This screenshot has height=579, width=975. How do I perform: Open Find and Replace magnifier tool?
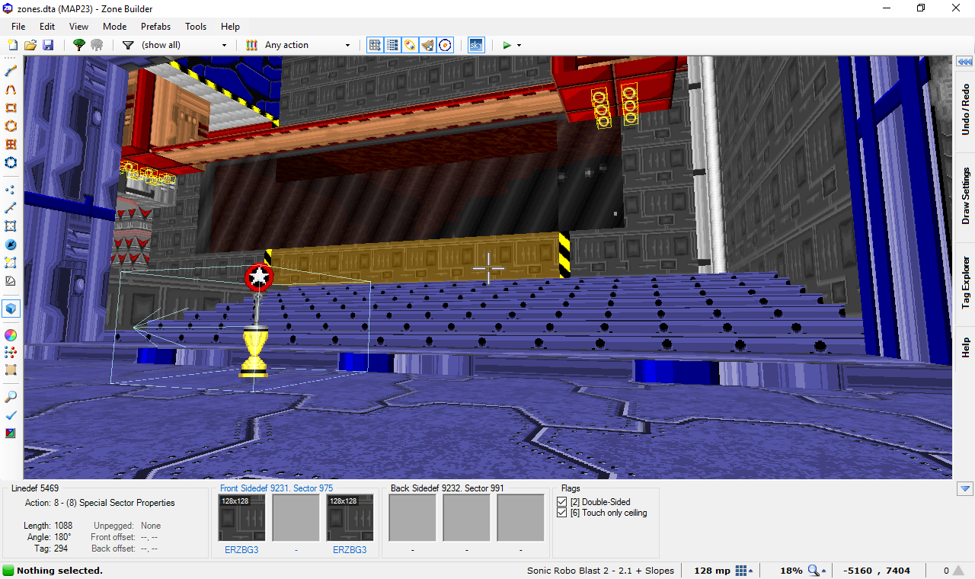11,397
